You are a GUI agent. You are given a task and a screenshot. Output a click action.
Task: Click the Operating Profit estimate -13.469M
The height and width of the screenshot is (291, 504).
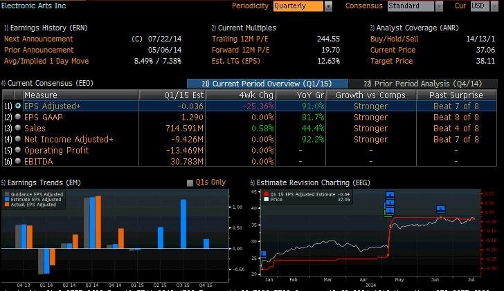click(185, 151)
